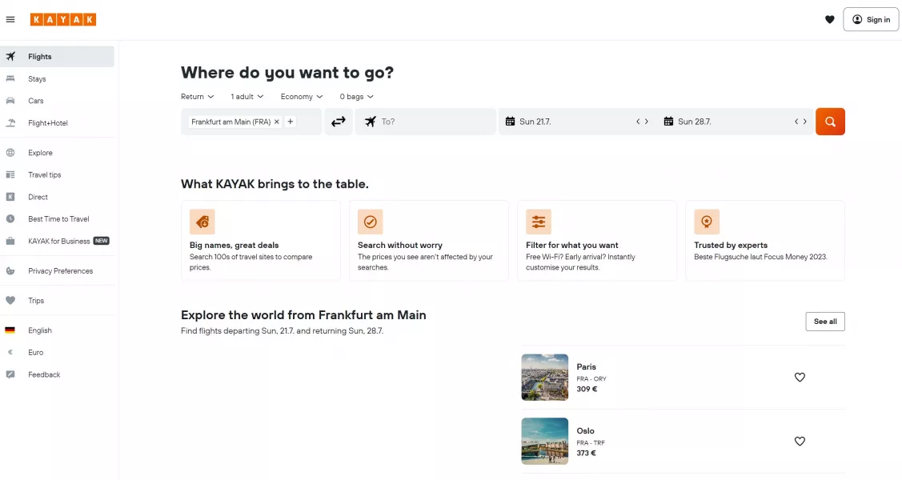Click the Trips heart icon in sidebar
This screenshot has width=902, height=480.
point(10,301)
